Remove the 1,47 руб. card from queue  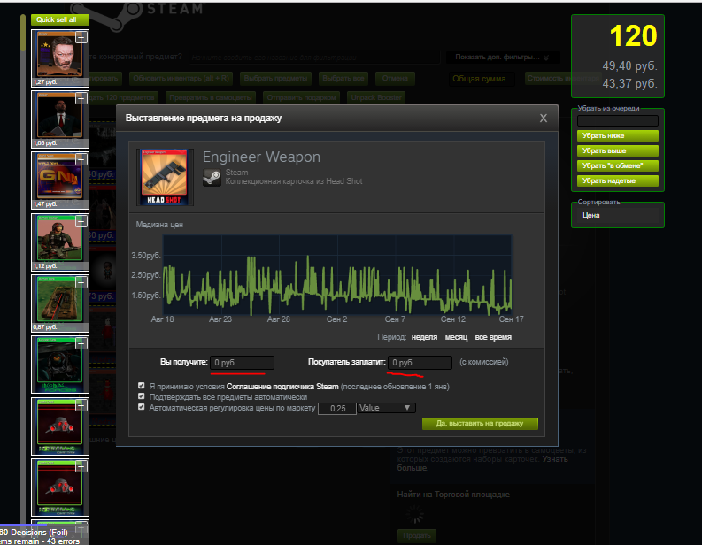tap(81, 159)
